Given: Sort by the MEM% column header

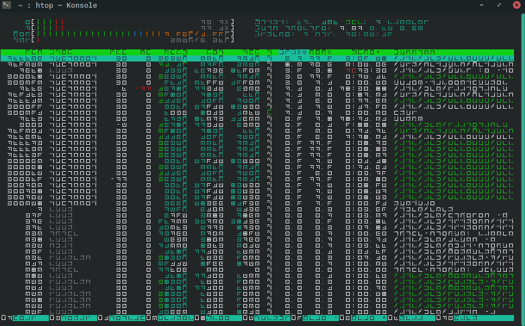Looking at the screenshot, I should [320, 52].
